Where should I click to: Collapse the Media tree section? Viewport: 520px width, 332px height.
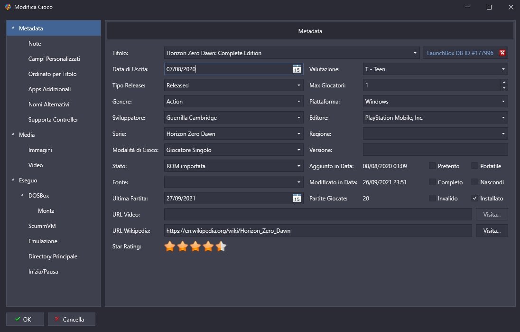coord(13,134)
